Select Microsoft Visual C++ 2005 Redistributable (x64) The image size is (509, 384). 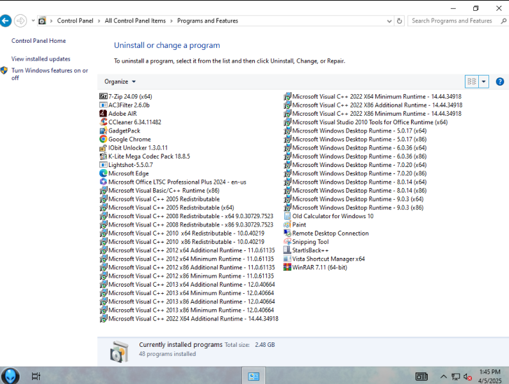click(x=167, y=207)
